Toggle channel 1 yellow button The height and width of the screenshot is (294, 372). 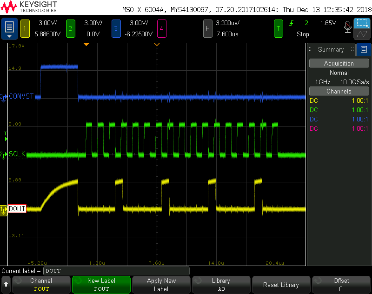(x=25, y=29)
